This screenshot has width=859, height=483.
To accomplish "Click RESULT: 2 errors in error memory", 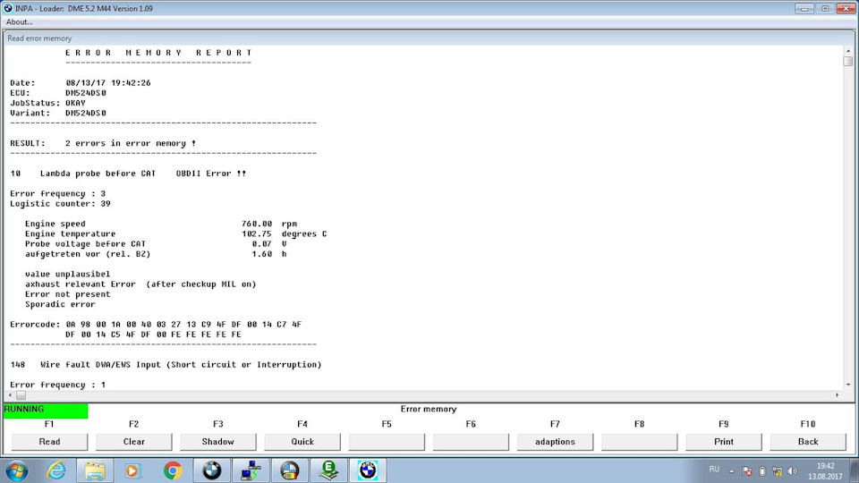I will 103,143.
